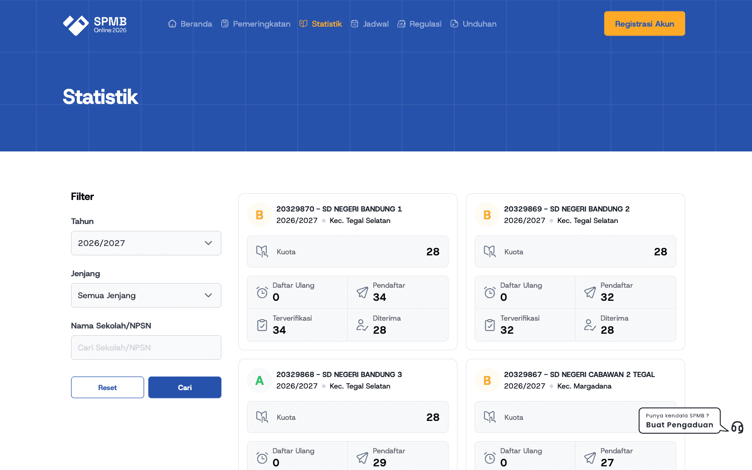The height and width of the screenshot is (470, 752).
Task: Click Diterima person icon in SD Negeri Bandung 2
Action: tap(590, 325)
